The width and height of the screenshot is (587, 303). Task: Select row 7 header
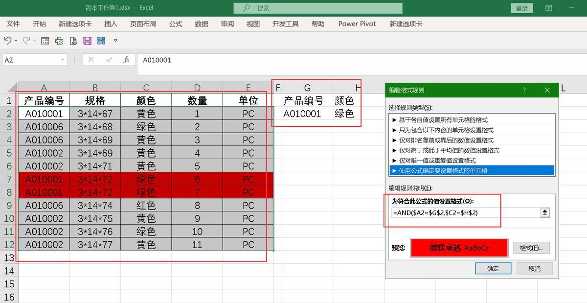pos(9,179)
